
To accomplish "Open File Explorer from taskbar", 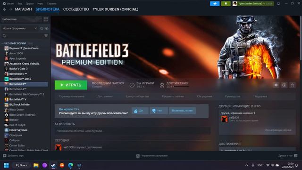I will click(36, 165).
